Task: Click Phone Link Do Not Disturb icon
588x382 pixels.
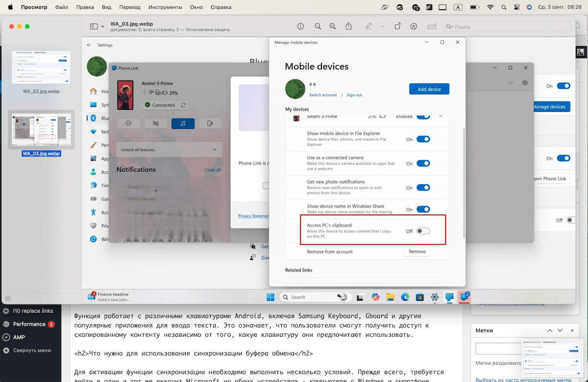Action: [128, 124]
